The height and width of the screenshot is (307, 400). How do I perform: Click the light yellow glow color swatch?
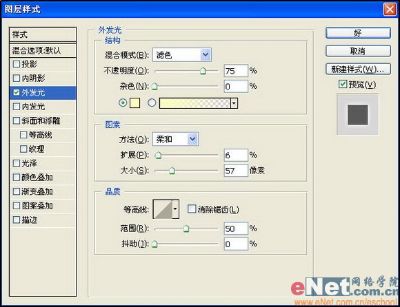[134, 103]
